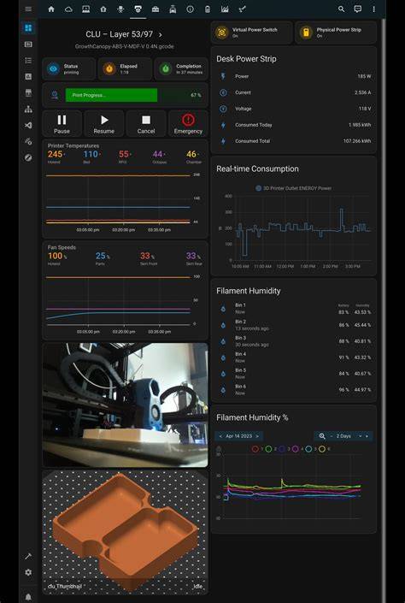Go to next date after Apr 14 2023

click(257, 436)
